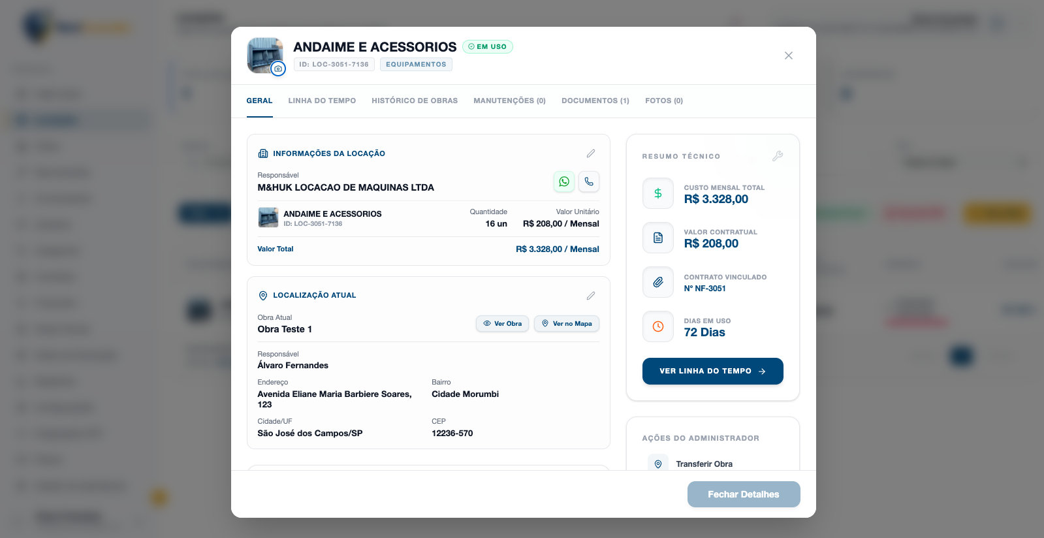Edit Informações da Locação with pencil icon
1044x538 pixels.
pyautogui.click(x=591, y=153)
